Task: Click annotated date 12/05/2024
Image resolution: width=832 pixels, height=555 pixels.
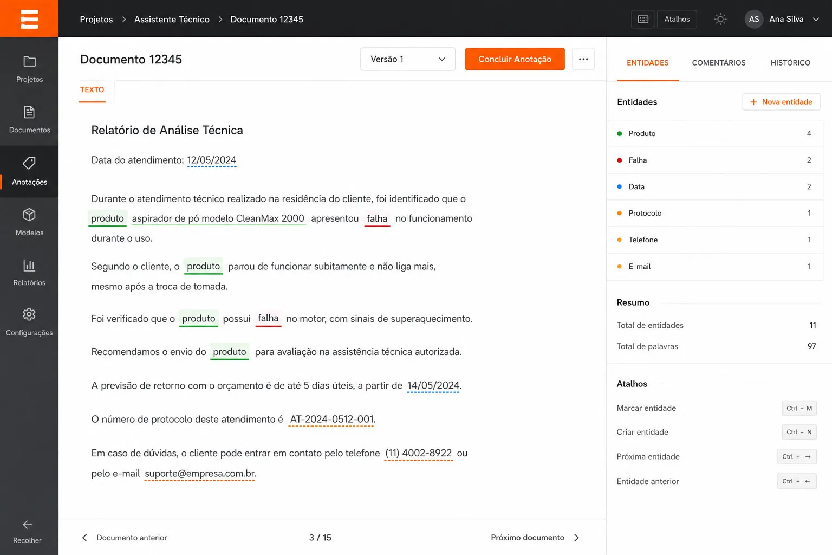Action: point(211,160)
